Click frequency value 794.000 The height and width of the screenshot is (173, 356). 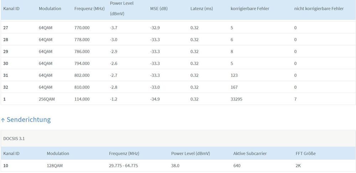(x=82, y=63)
